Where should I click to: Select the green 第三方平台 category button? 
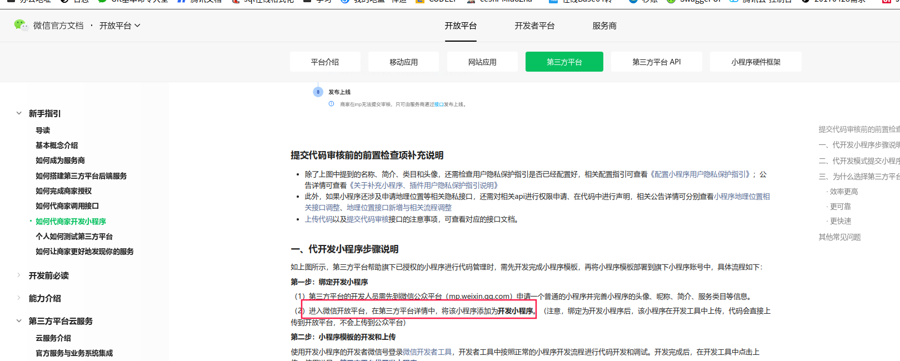point(564,62)
